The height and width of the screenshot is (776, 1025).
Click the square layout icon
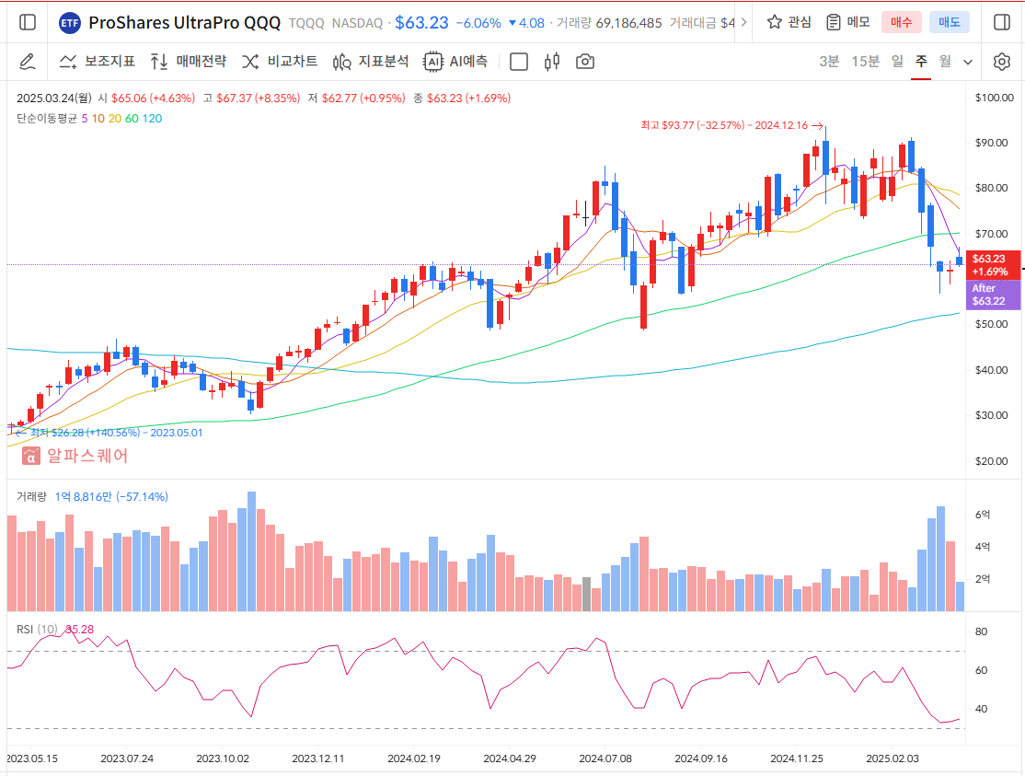(x=518, y=62)
